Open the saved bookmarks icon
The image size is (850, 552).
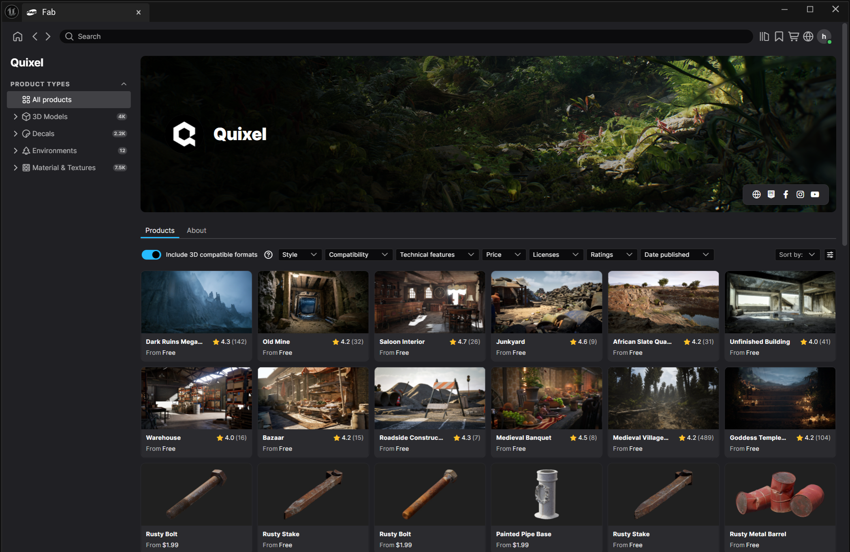[x=779, y=36]
